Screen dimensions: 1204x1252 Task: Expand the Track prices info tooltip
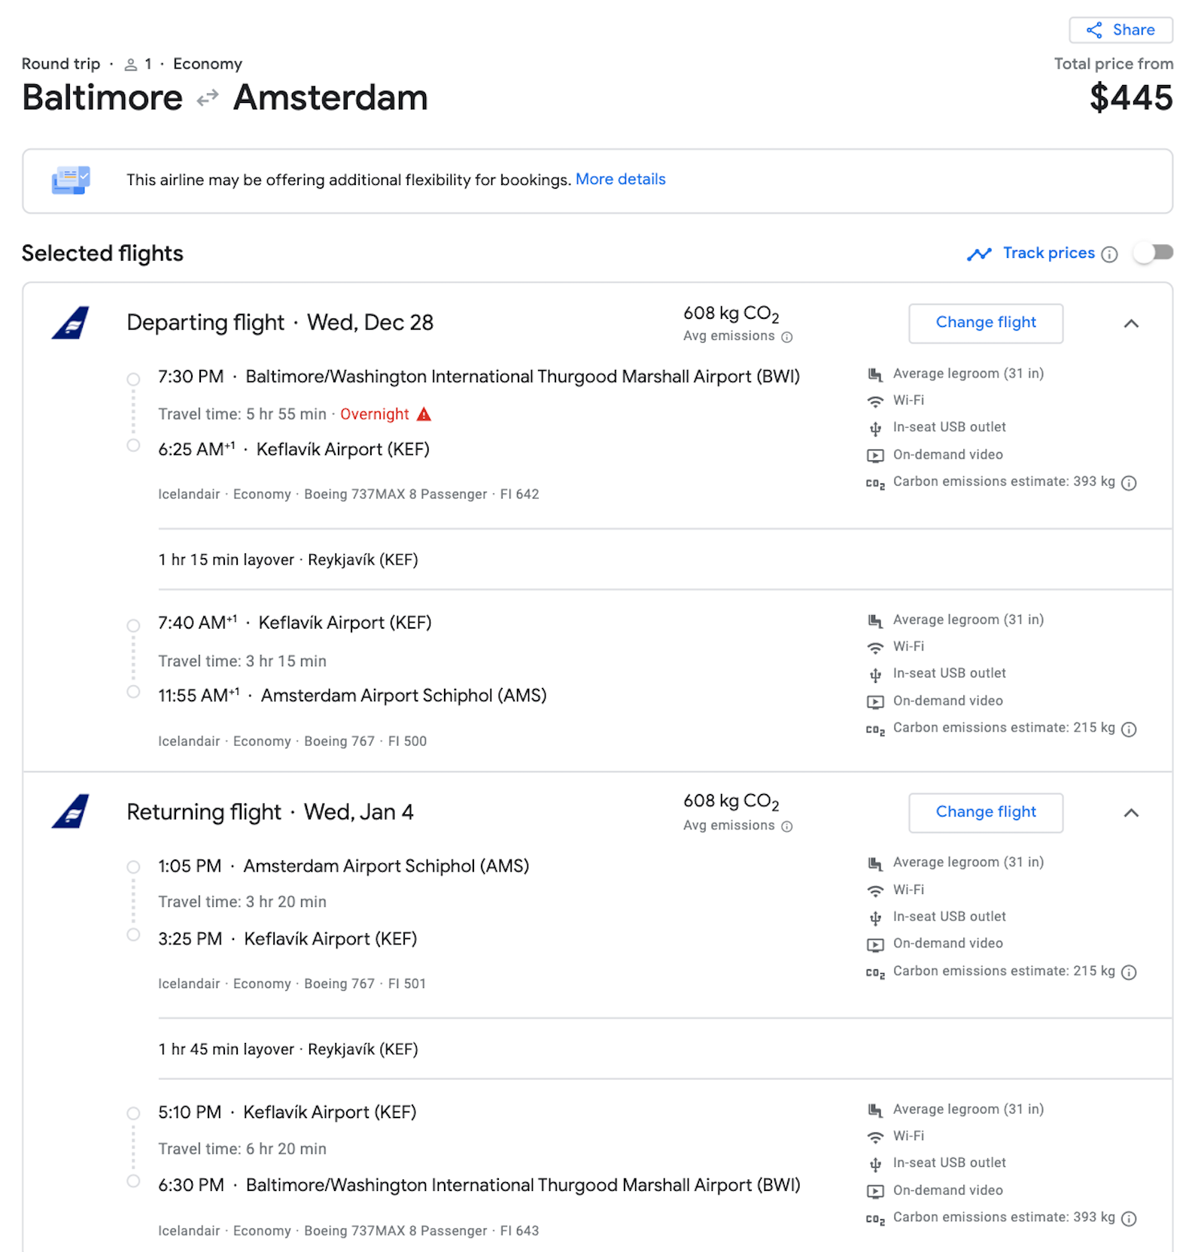pos(1109,254)
